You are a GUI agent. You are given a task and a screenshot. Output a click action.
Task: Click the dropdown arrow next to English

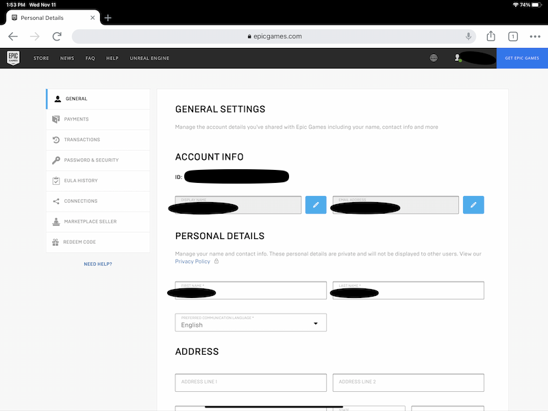(x=316, y=323)
